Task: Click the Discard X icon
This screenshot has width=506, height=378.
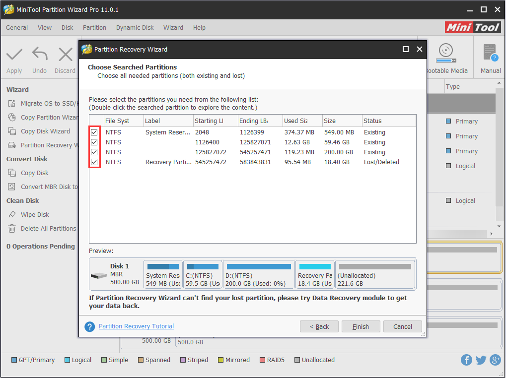Action: click(x=66, y=54)
